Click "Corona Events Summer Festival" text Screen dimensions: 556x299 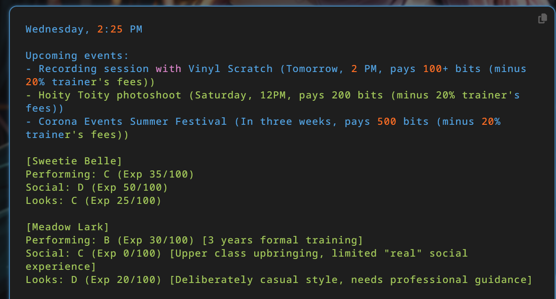(x=133, y=121)
